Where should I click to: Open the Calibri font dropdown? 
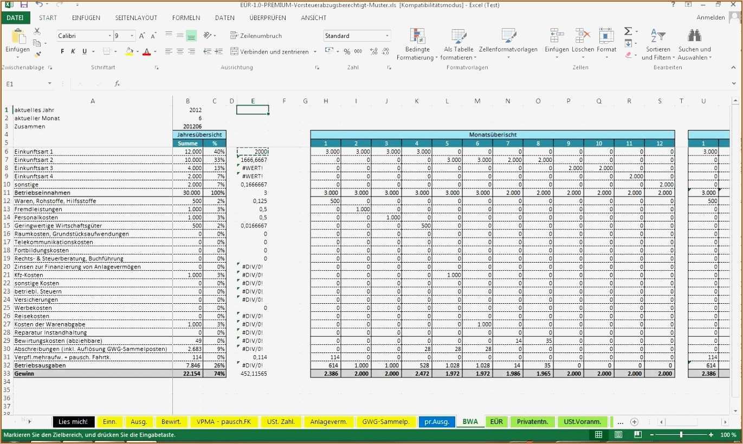(108, 35)
